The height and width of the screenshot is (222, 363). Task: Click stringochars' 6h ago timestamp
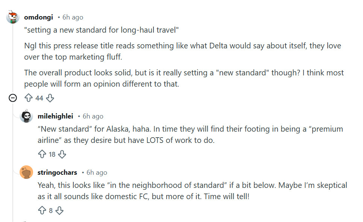97,172
